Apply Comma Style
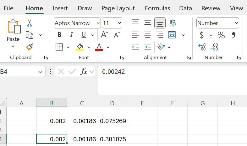Image resolution: width=247 pixels, height=146 pixels. click(234, 35)
